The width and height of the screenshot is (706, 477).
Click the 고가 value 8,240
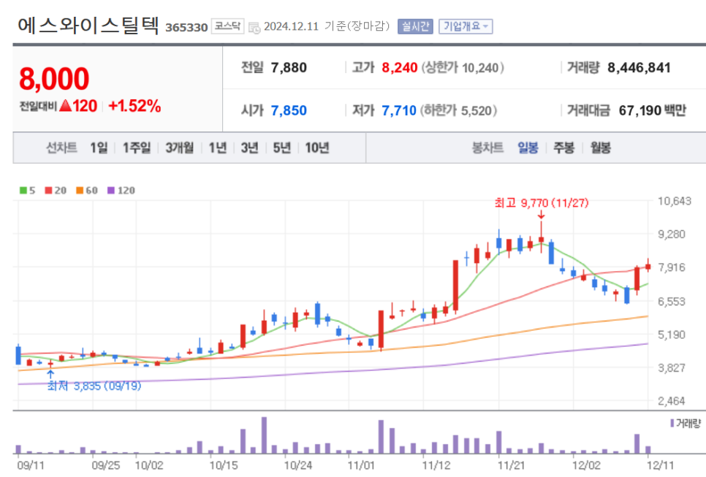tap(399, 67)
